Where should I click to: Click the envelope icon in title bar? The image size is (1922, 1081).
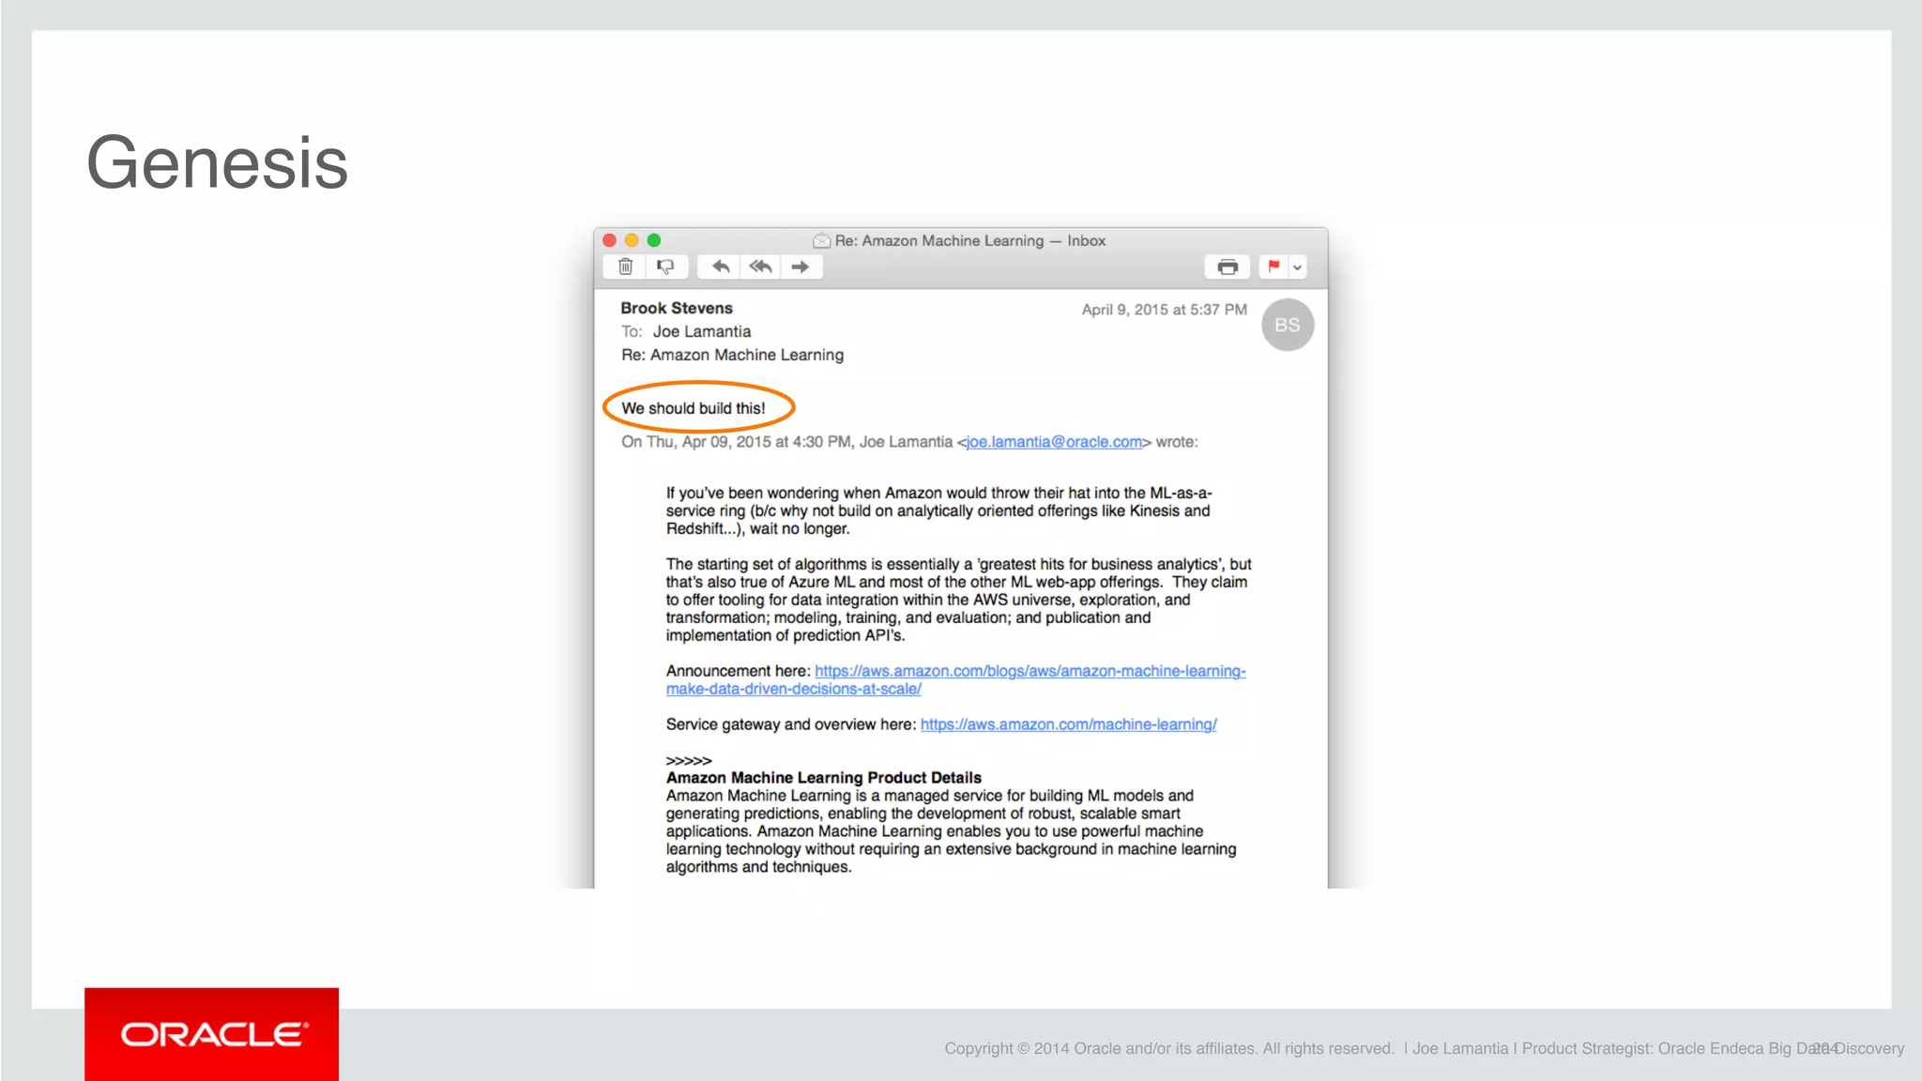[x=821, y=241]
